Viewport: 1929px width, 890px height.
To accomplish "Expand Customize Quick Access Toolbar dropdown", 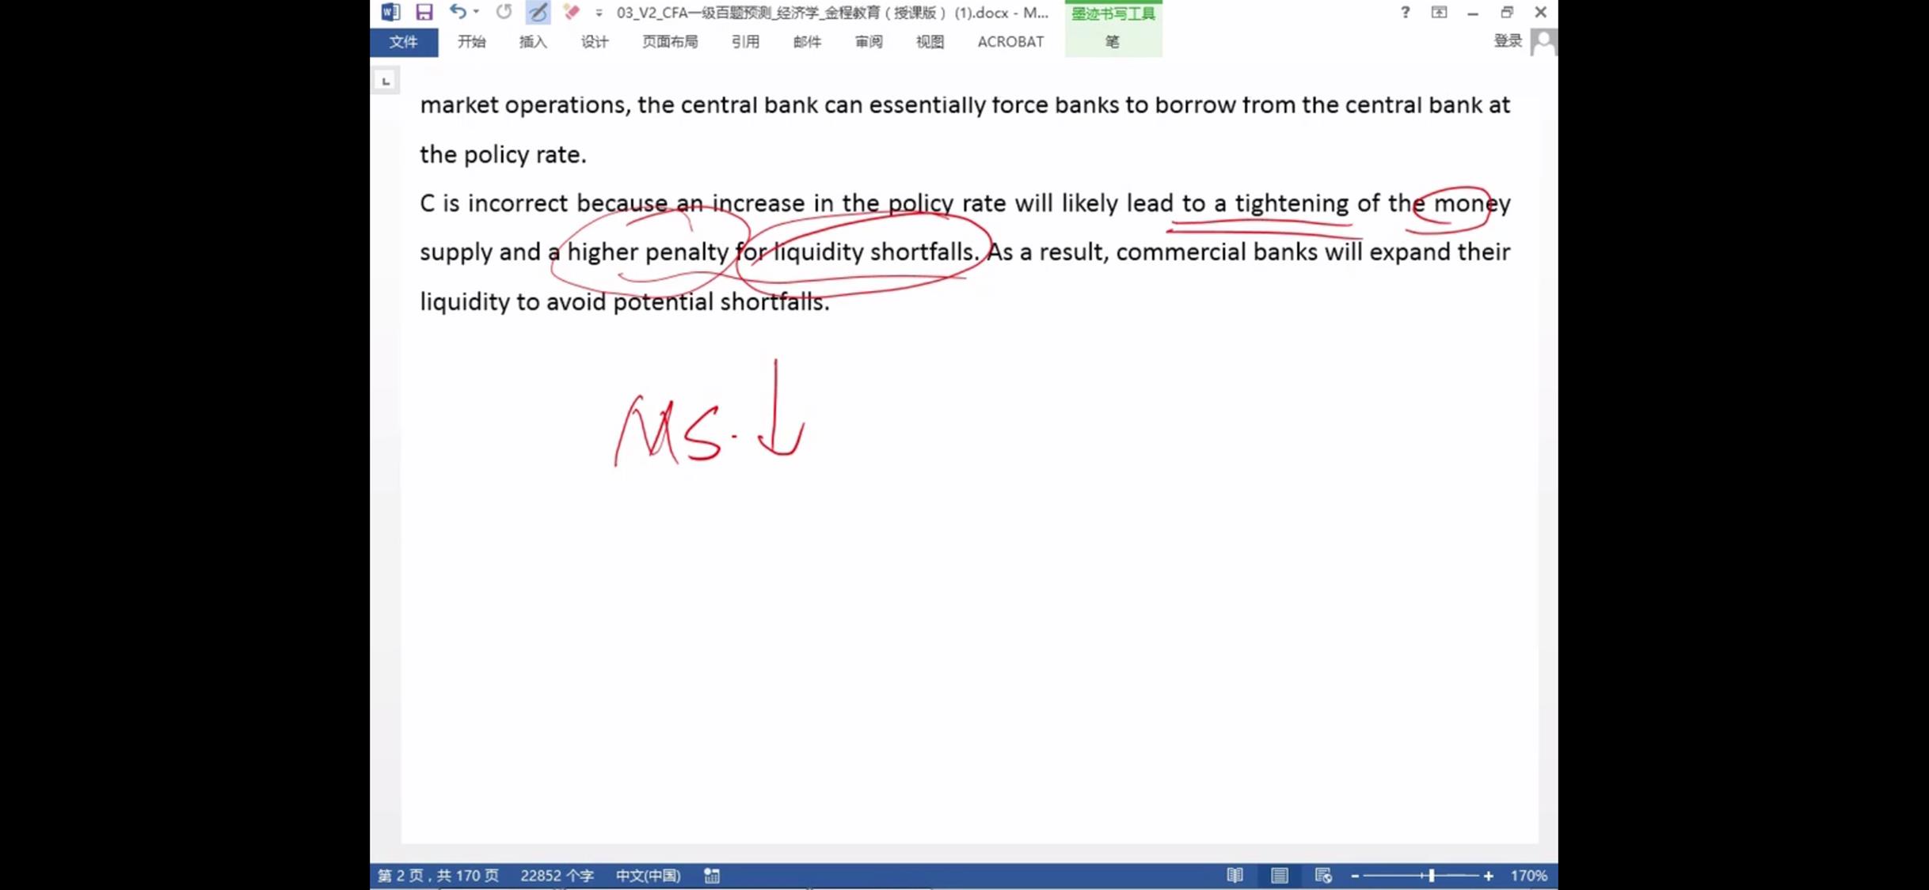I will [599, 13].
